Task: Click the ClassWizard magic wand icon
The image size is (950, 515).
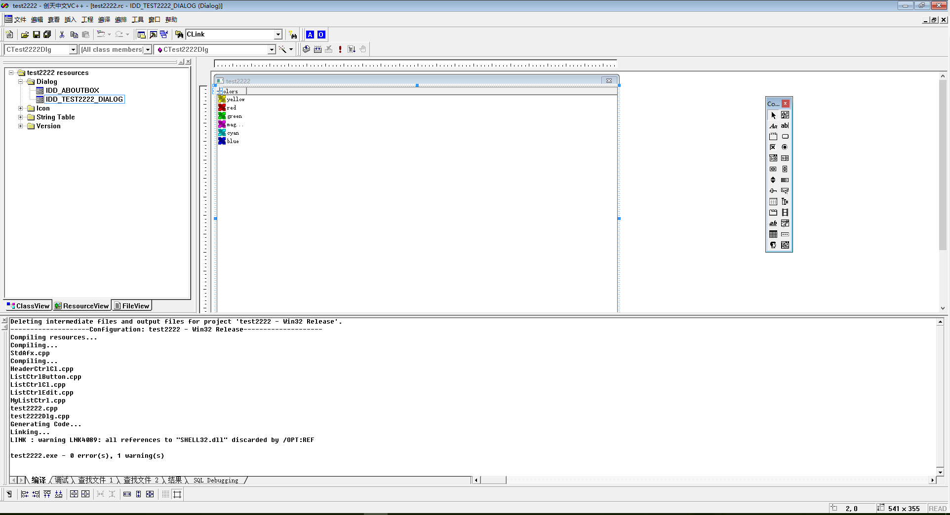Action: (x=282, y=49)
